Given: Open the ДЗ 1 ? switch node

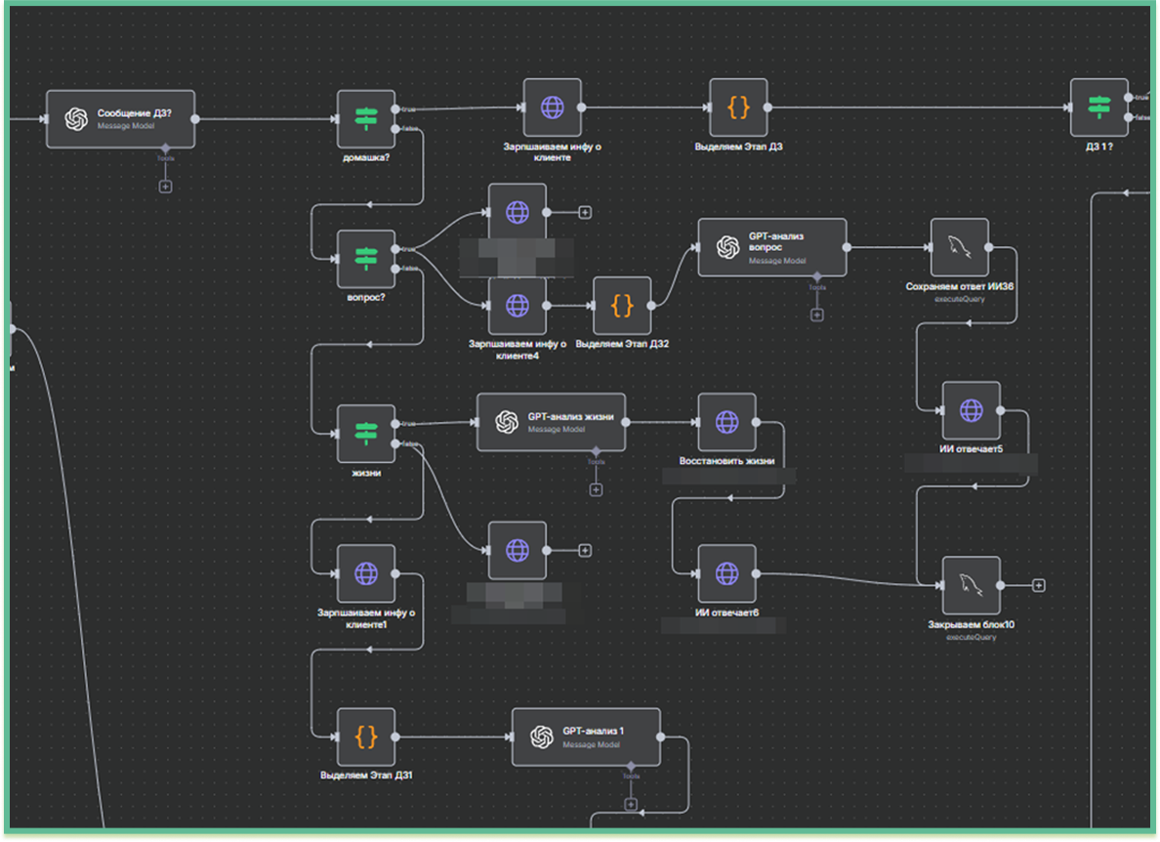Looking at the screenshot, I should click(x=1098, y=107).
